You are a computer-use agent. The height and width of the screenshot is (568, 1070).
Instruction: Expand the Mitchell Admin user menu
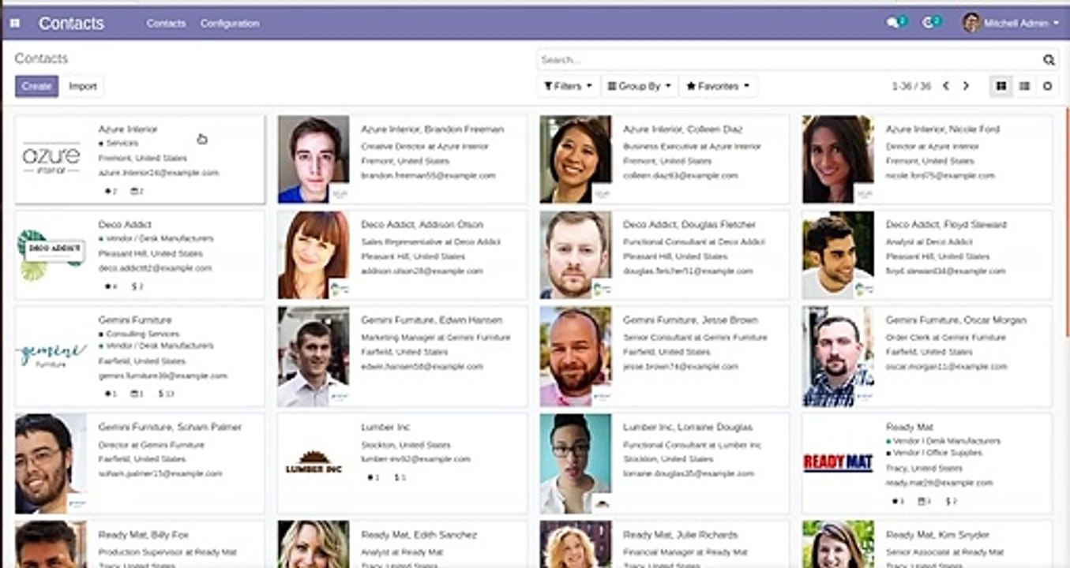(1011, 23)
